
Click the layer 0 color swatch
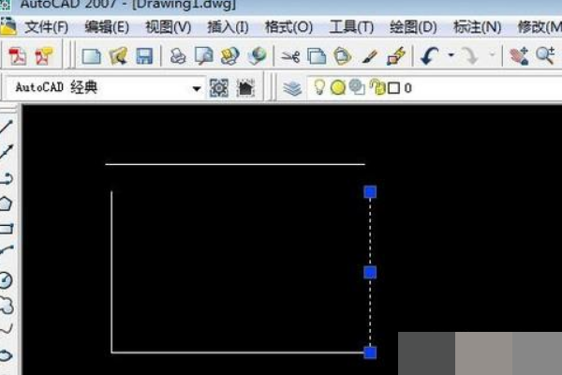tap(394, 88)
